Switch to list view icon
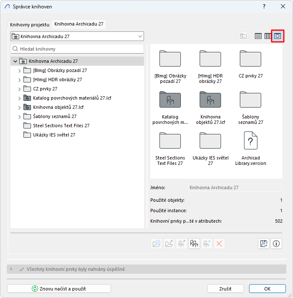The height and width of the screenshot is (298, 293). pyautogui.click(x=258, y=36)
